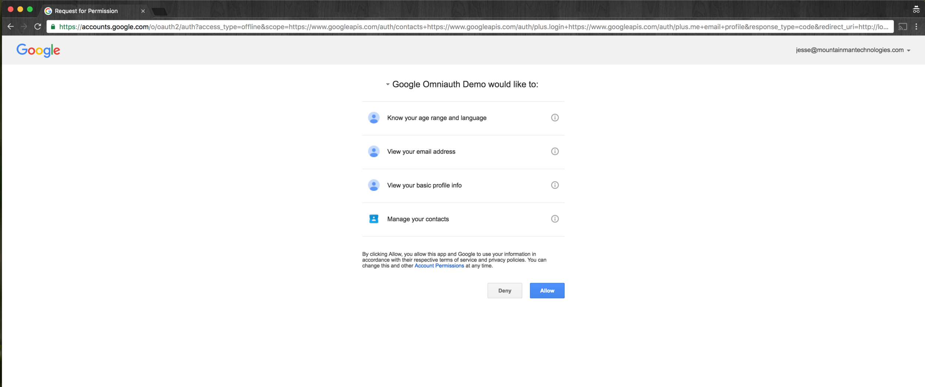
Task: Click the browser back arrow
Action: (11, 27)
